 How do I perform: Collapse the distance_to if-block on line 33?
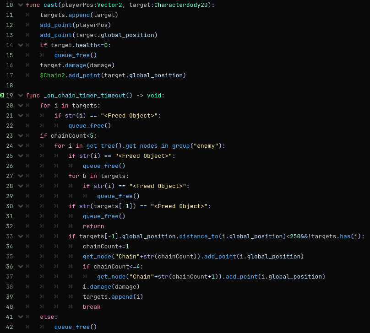point(20,236)
